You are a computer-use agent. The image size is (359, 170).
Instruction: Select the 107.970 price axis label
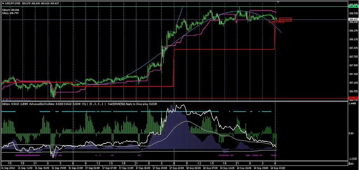pyautogui.click(x=353, y=48)
